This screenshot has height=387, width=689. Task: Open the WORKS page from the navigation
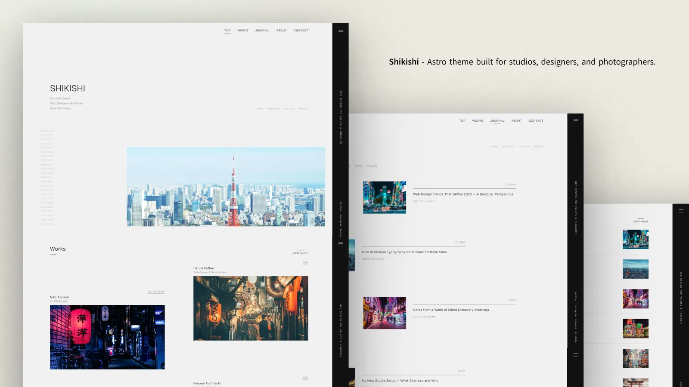(x=242, y=31)
